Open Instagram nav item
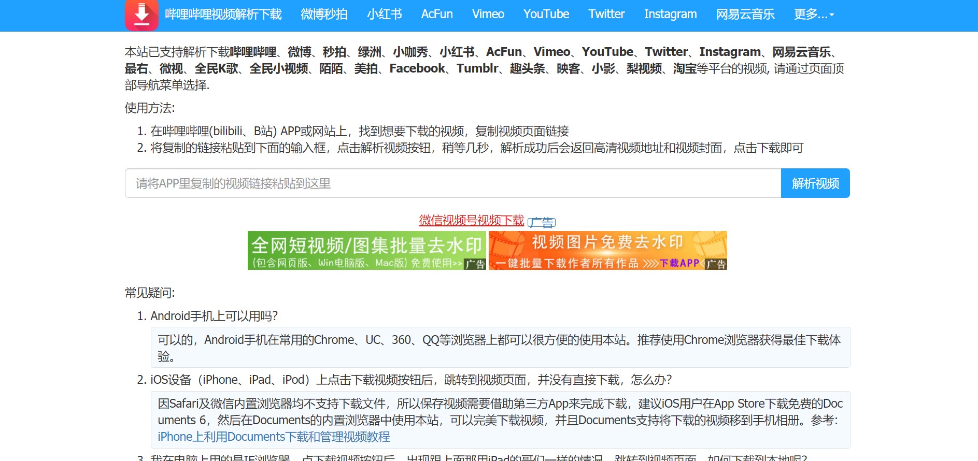Screen dimensions: 978x461 pyautogui.click(x=670, y=14)
